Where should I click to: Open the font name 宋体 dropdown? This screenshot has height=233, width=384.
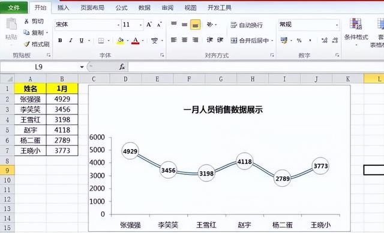tap(119, 25)
